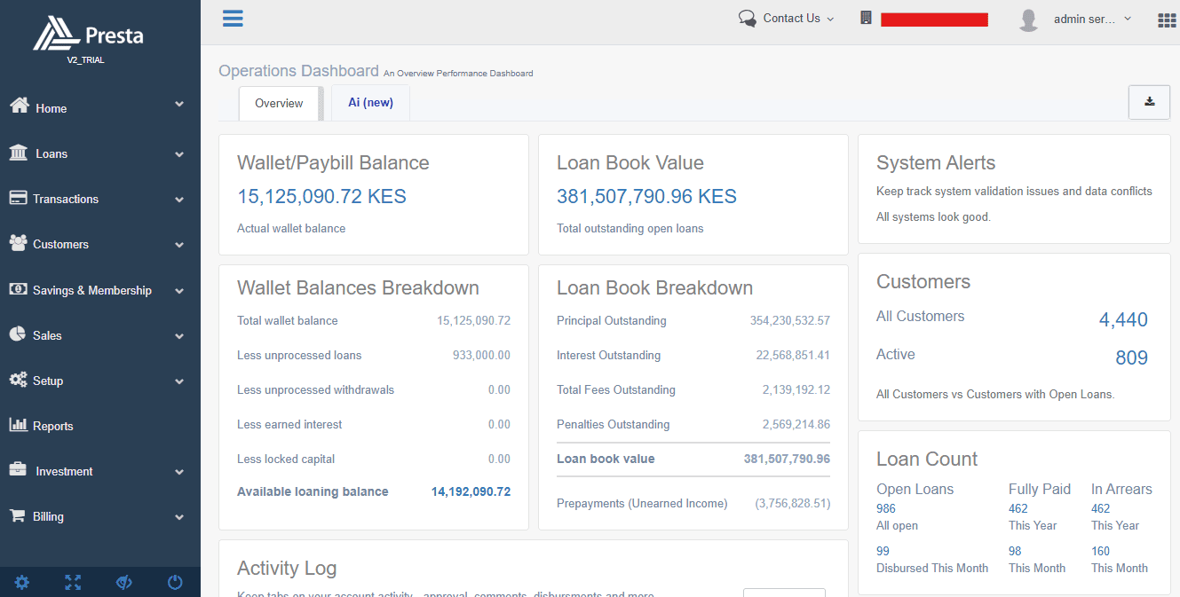Click the download dashboard button
The width and height of the screenshot is (1180, 597).
coord(1149,102)
